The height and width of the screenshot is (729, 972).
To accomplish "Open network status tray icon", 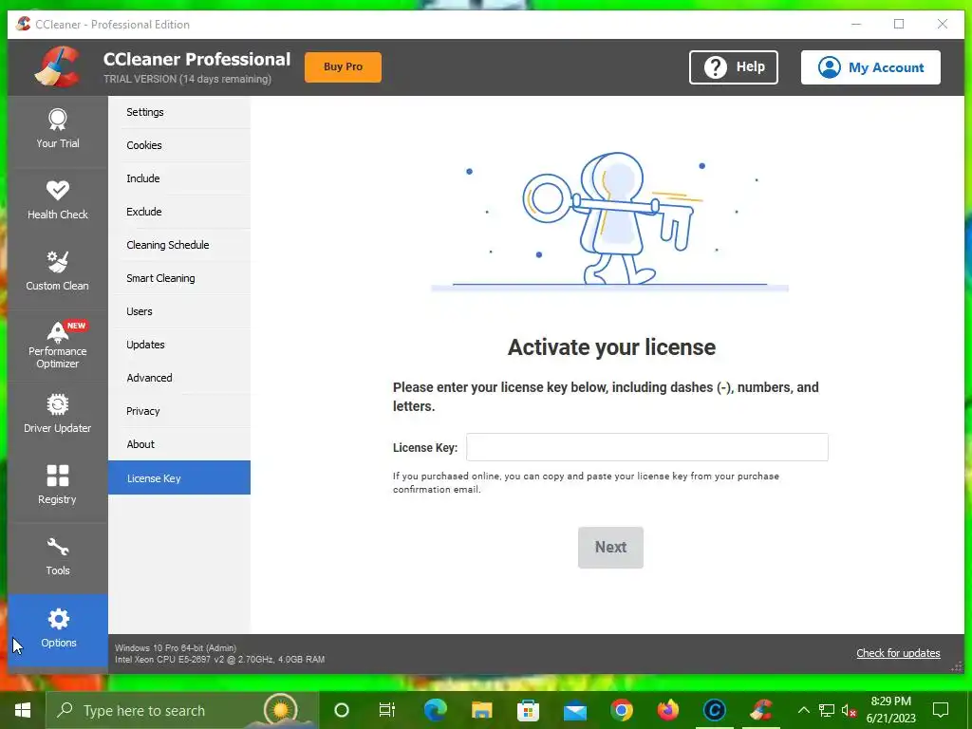I will 827,710.
